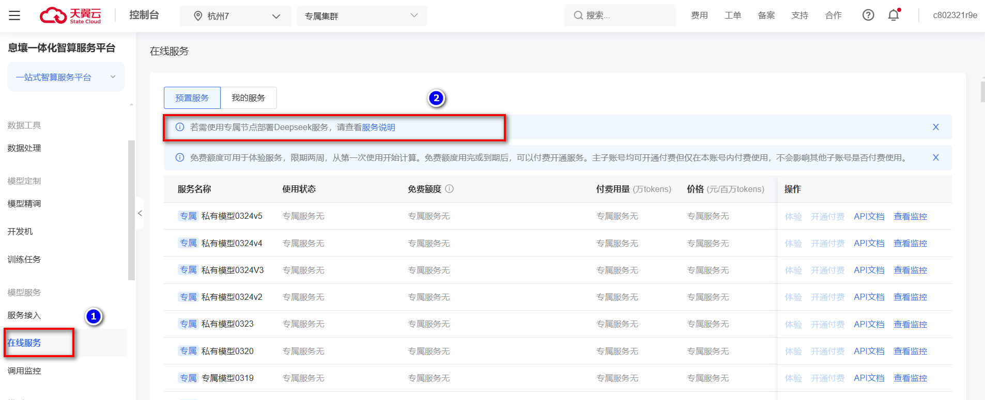Open API文档 for 私有模型0324V3
The width and height of the screenshot is (985, 400).
click(x=869, y=270)
